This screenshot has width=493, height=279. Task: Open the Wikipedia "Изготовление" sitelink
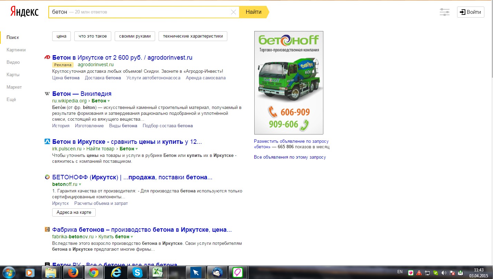point(89,126)
